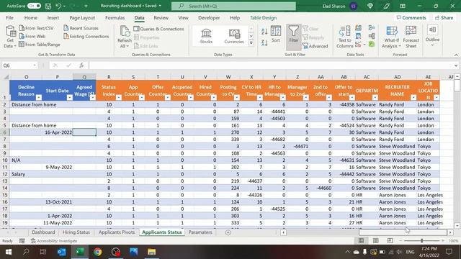Open Offer Counter filter dropdown
Viewport: 461px width, 259px height.
(x=168, y=98)
